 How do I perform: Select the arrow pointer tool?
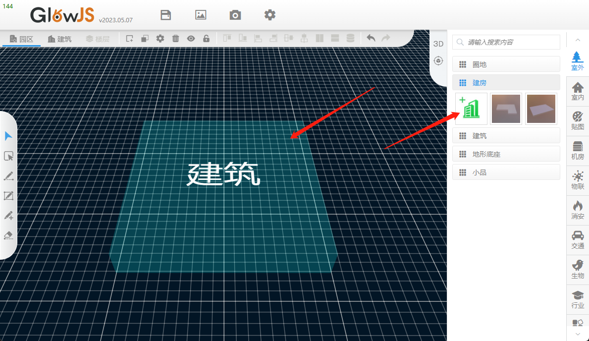point(8,136)
